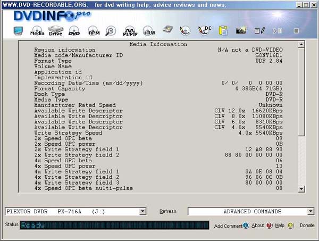
Task: Maximize the DVDINFOpro window
Action: pos(306,5)
